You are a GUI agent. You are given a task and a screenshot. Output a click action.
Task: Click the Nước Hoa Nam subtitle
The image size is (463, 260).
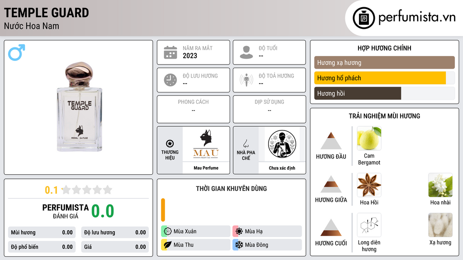(32, 26)
